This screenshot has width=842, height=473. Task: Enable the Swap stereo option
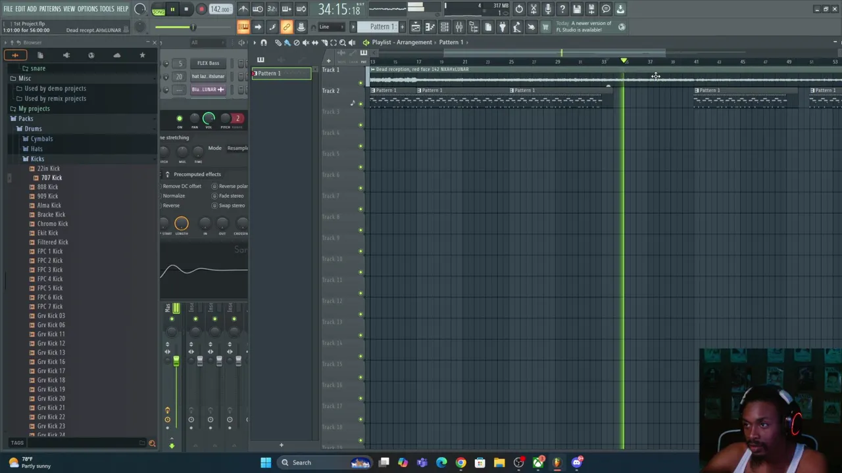click(x=228, y=206)
